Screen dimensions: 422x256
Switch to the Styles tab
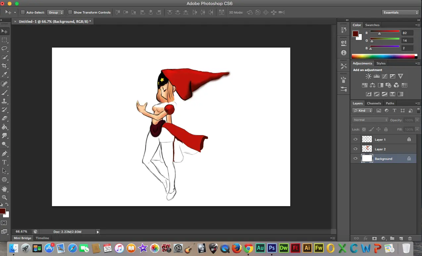pyautogui.click(x=381, y=63)
